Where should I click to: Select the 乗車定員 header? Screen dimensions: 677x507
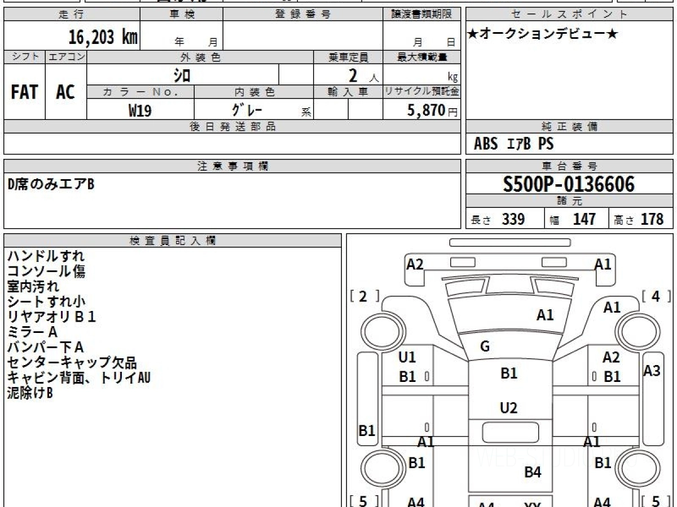coord(348,57)
